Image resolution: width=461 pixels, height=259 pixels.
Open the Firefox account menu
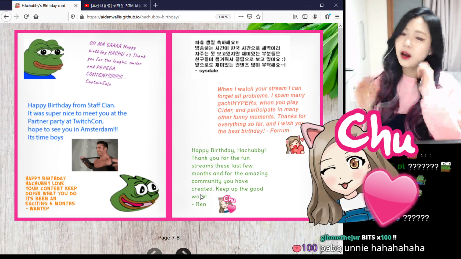(x=315, y=17)
